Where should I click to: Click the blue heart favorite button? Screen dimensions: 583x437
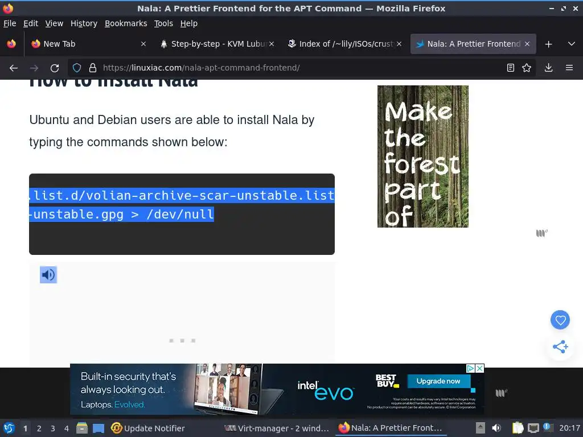pyautogui.click(x=560, y=320)
